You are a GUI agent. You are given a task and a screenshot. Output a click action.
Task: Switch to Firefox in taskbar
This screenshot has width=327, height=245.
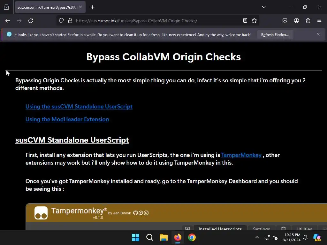178,237
